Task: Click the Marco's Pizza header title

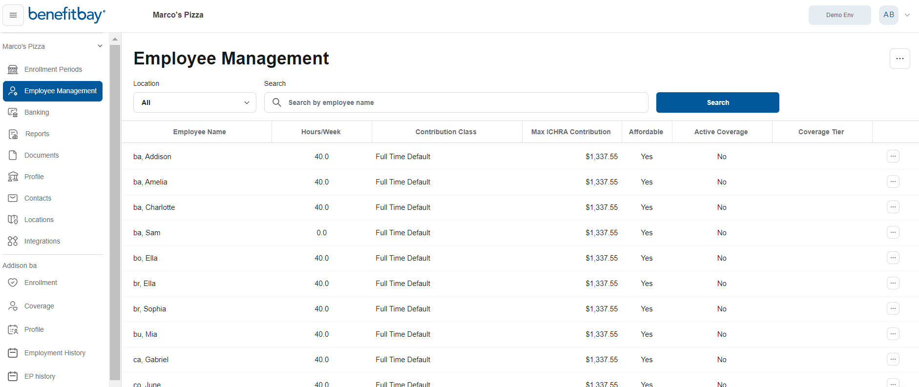Action: pos(178,15)
